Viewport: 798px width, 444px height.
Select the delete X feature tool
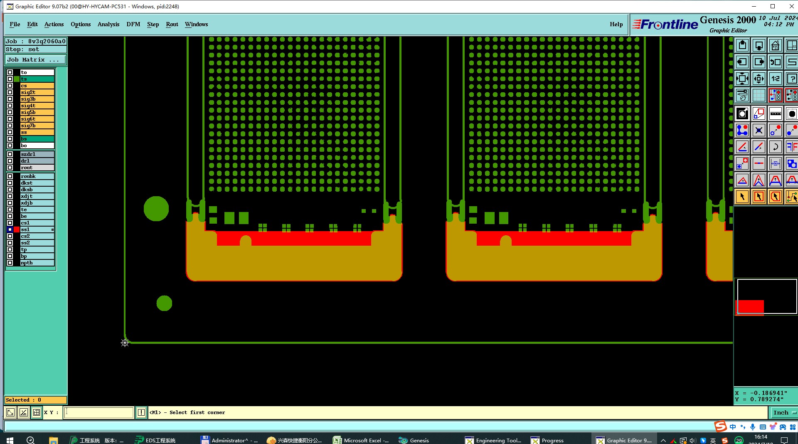pyautogui.click(x=759, y=130)
